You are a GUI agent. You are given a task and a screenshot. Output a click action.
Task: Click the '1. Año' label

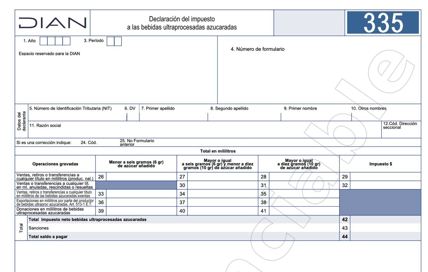(x=30, y=41)
